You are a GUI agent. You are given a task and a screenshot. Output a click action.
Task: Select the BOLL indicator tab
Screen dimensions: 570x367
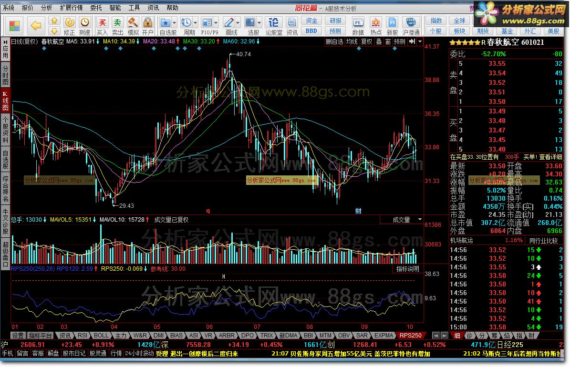101,336
